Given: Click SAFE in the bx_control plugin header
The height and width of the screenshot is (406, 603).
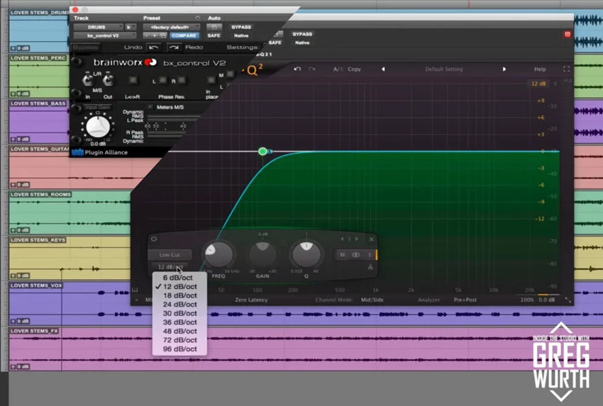Looking at the screenshot, I should click(214, 35).
